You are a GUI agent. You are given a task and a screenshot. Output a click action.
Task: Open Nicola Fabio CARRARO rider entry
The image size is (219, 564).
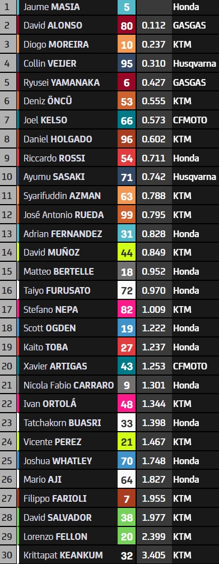(69, 385)
